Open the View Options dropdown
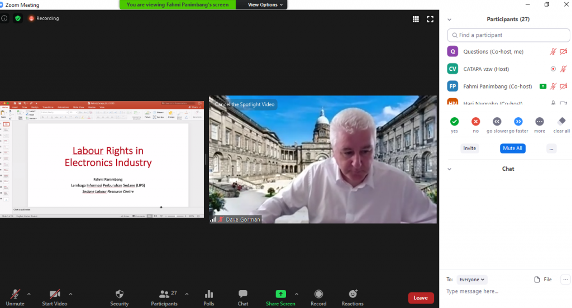Screen dimensions: 572x308 pos(265,4)
